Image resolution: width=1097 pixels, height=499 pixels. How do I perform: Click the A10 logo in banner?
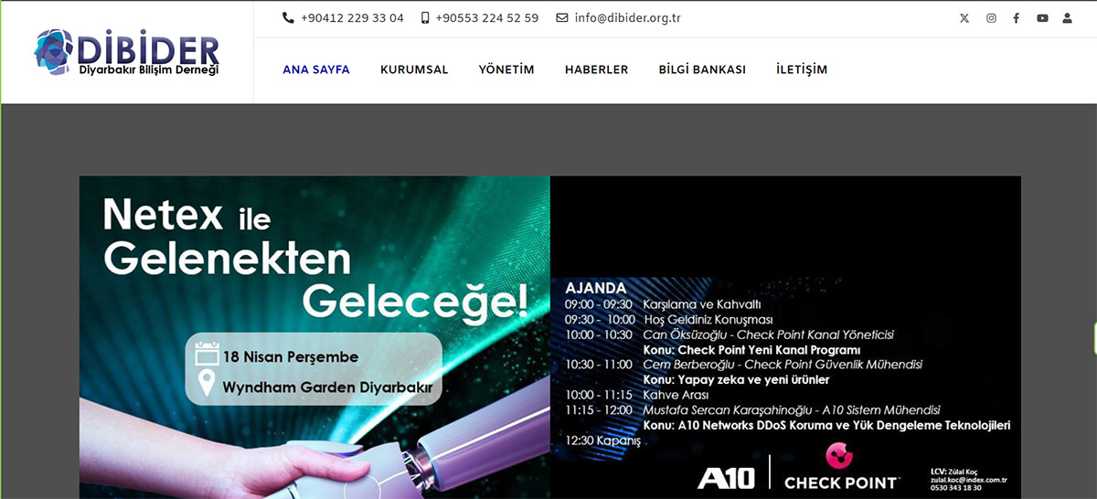point(726,478)
